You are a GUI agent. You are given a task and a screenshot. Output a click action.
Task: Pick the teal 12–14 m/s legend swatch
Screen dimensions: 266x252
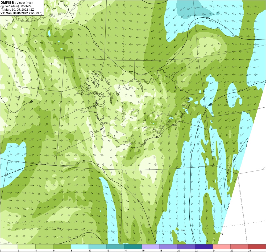tap(115, 247)
